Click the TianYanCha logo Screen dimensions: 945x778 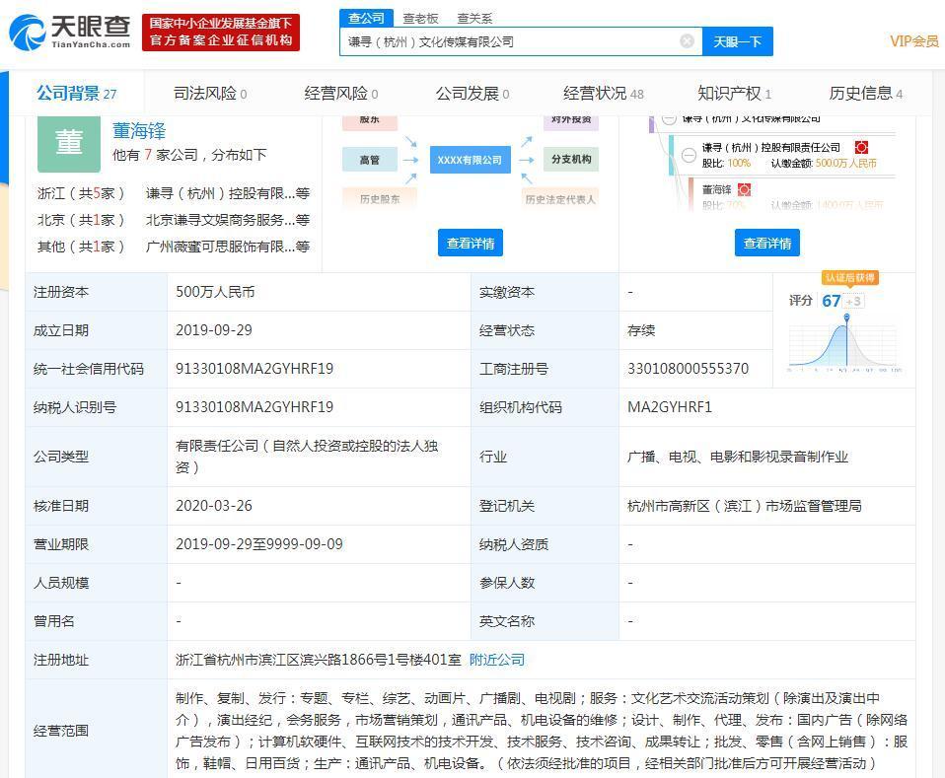pyautogui.click(x=70, y=32)
